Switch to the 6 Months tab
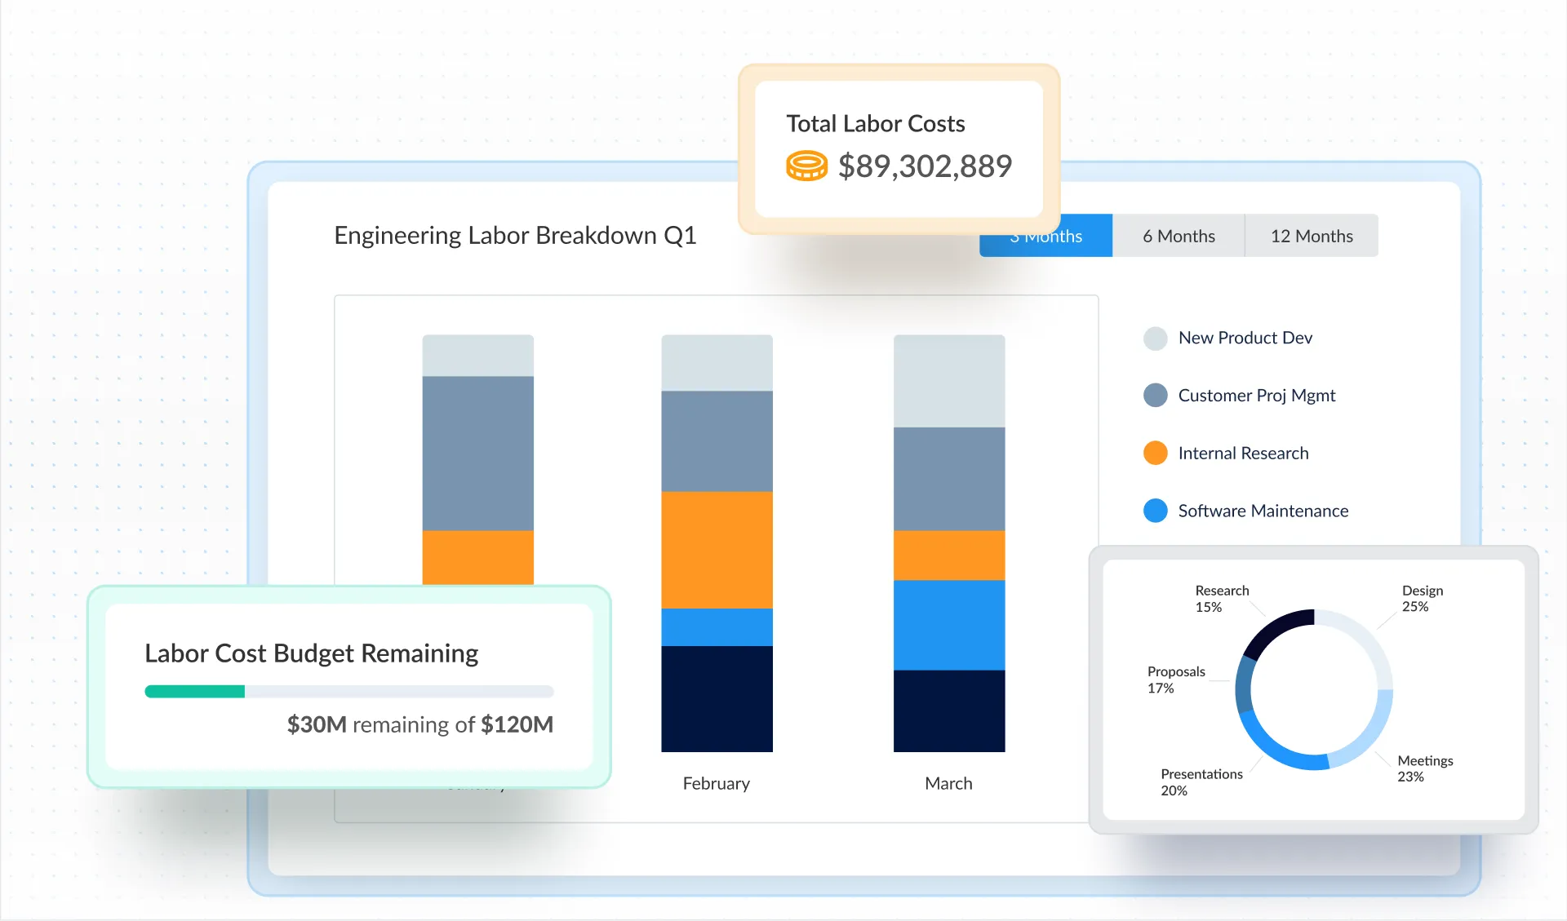The image size is (1567, 921). (1179, 236)
